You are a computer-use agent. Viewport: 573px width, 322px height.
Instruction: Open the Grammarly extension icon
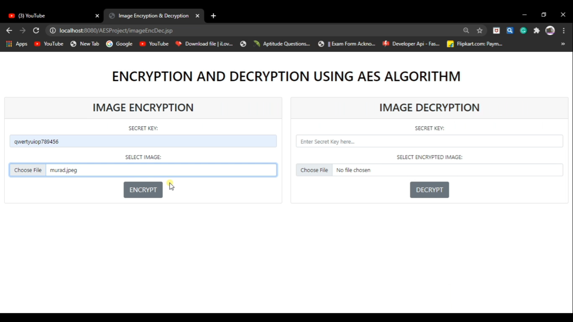point(523,30)
